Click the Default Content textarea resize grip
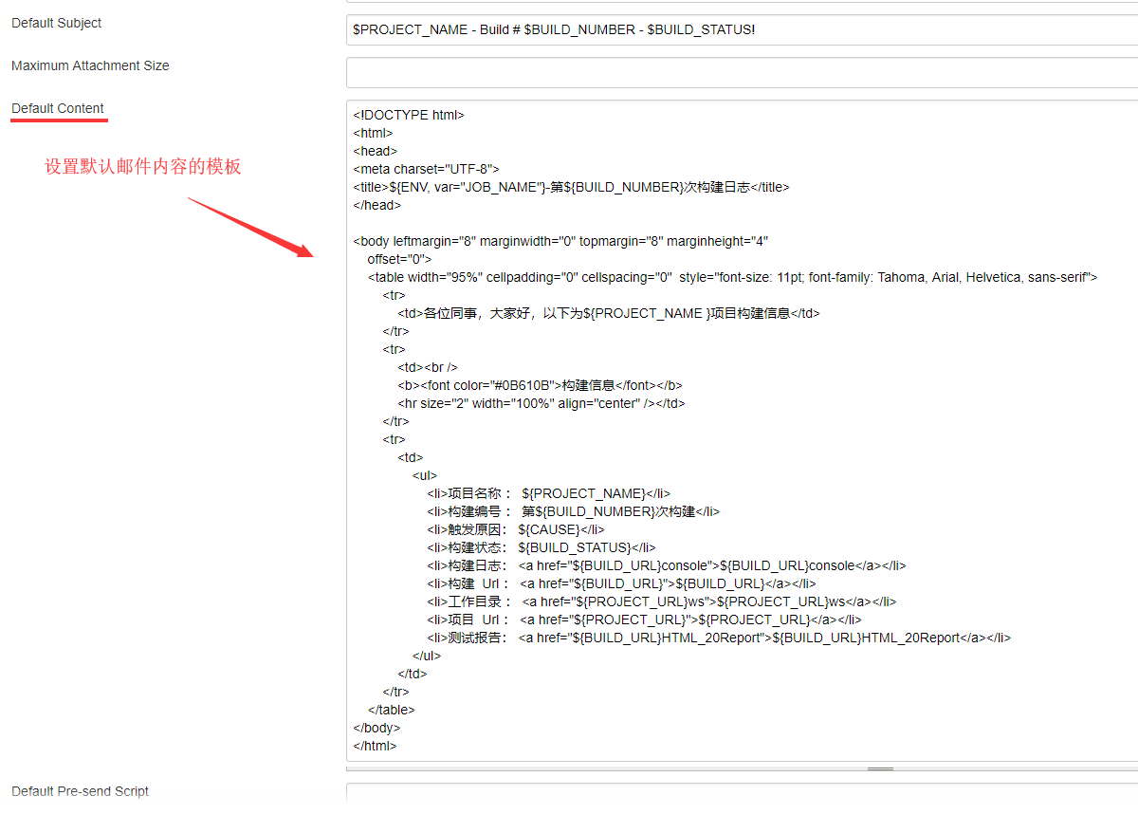 [880, 768]
